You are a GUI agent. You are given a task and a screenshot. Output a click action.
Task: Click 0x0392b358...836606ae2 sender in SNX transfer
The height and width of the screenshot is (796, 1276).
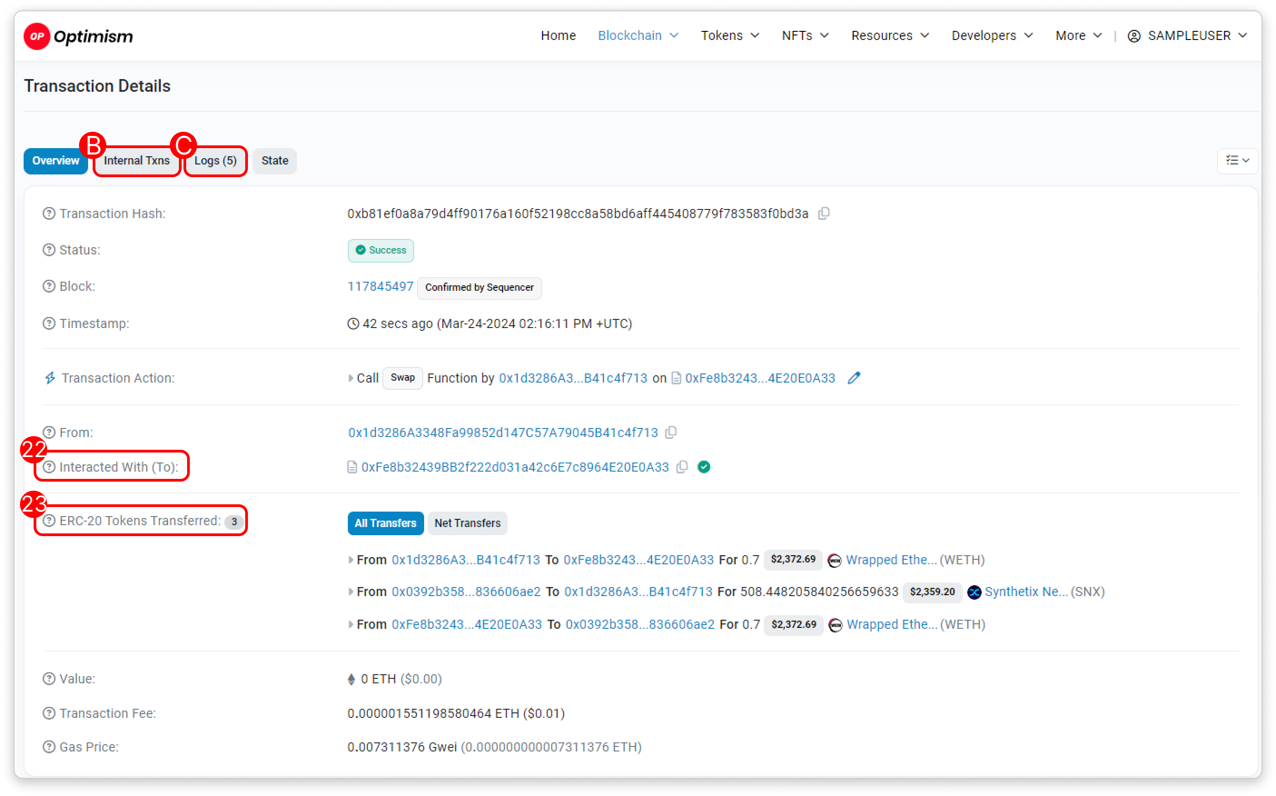pyautogui.click(x=466, y=592)
